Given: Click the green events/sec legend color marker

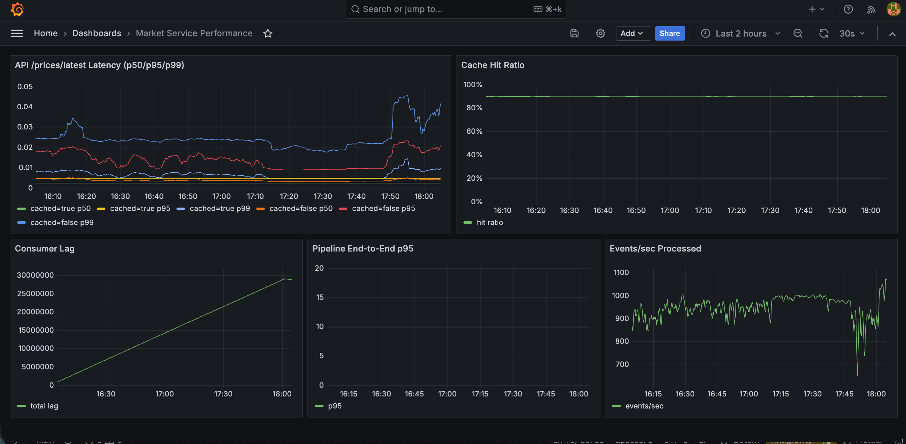Looking at the screenshot, I should point(616,406).
